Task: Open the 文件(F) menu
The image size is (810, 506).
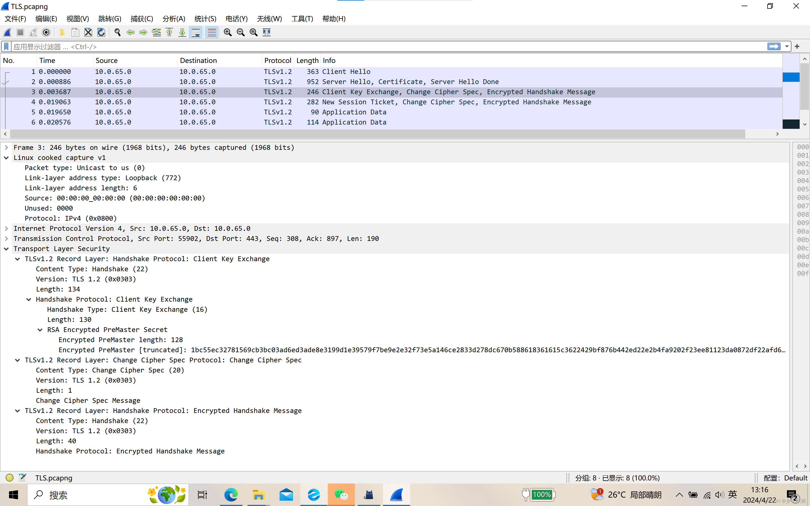Action: [15, 19]
